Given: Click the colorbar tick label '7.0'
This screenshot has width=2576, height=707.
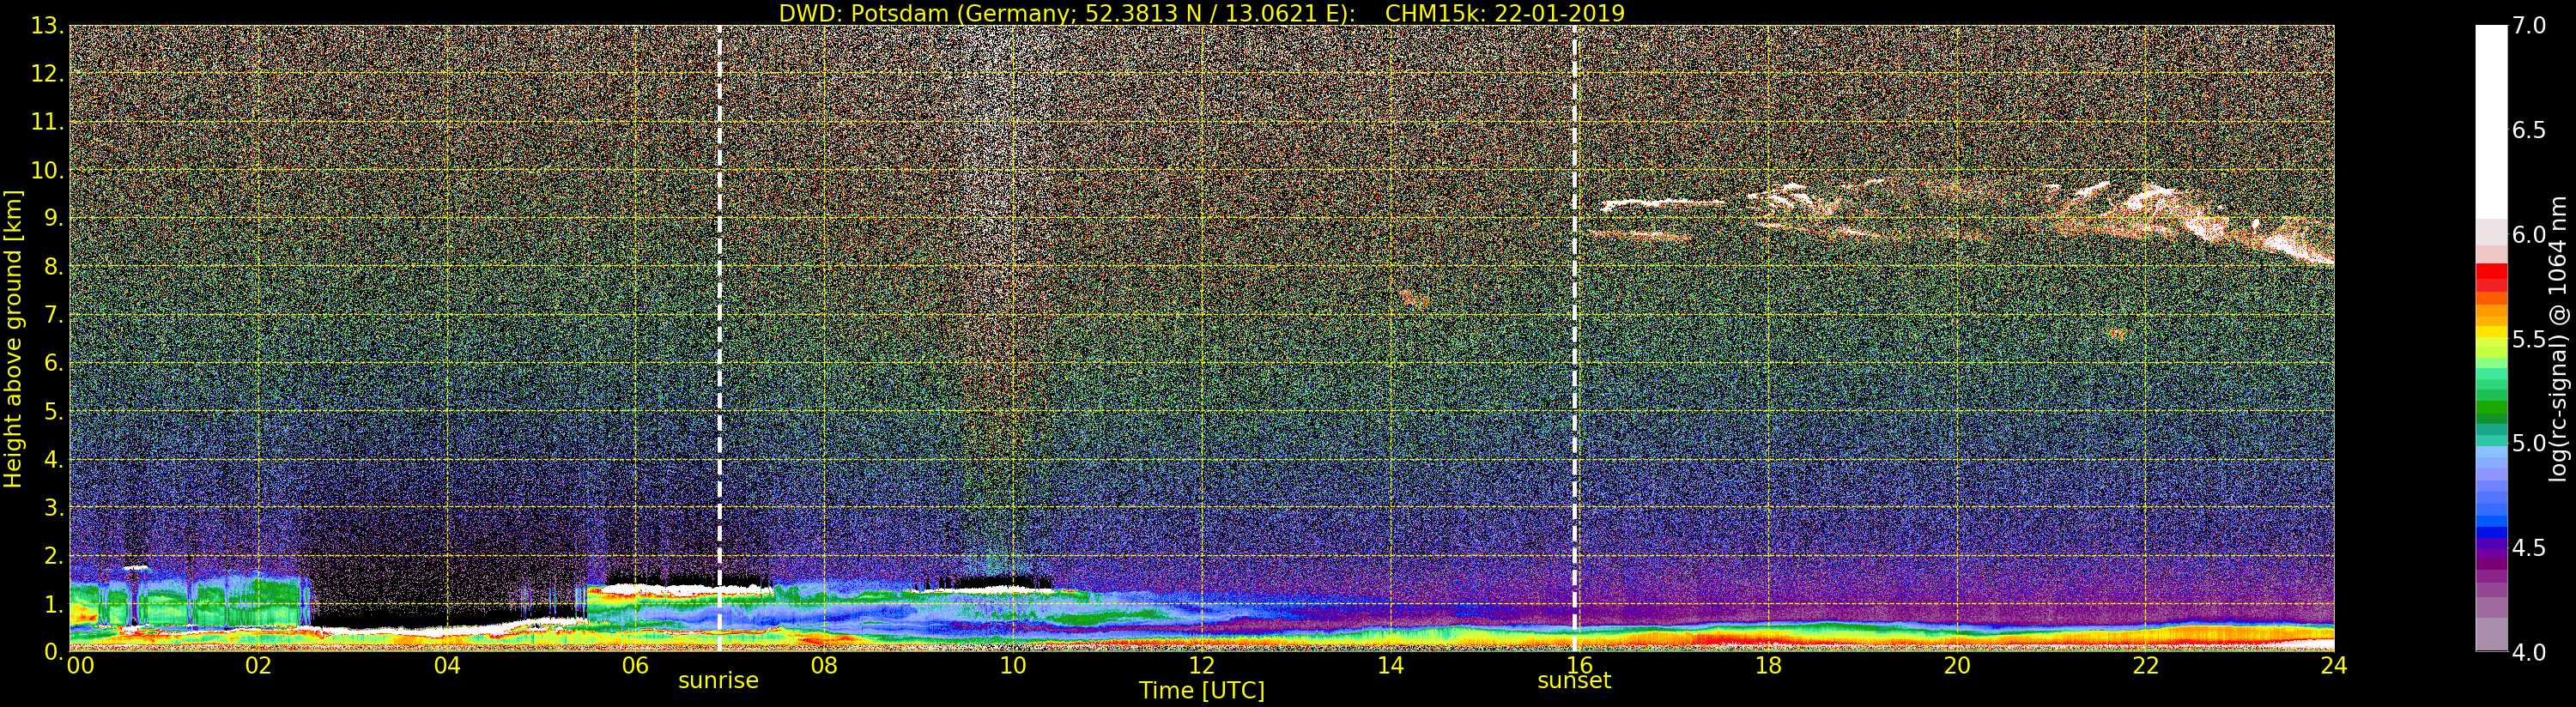Looking at the screenshot, I should 2529,26.
